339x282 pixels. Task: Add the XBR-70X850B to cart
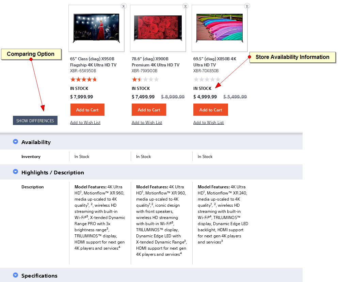[x=211, y=110]
